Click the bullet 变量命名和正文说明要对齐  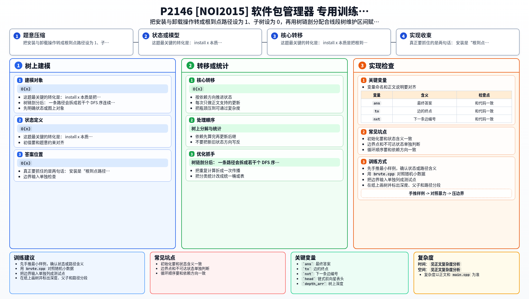[x=392, y=87]
